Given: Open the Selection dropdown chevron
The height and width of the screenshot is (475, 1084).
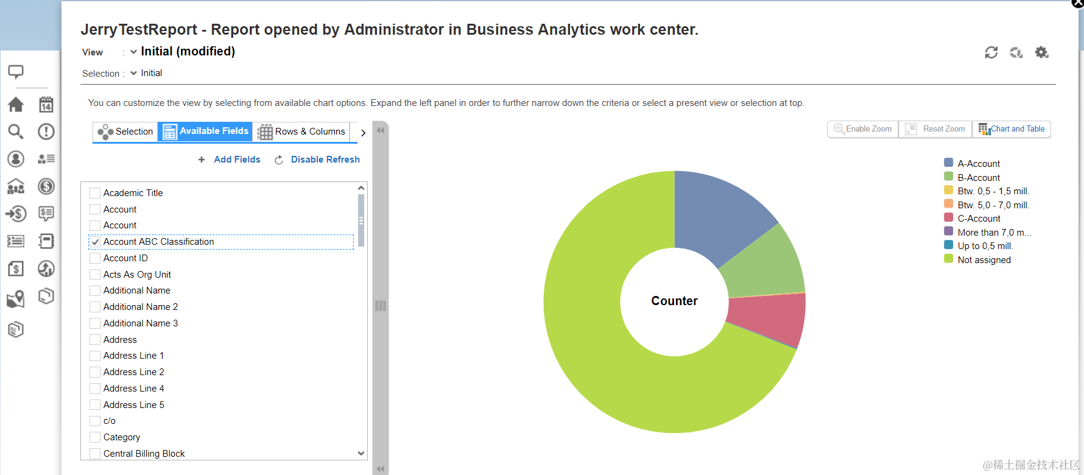Looking at the screenshot, I should click(x=133, y=73).
